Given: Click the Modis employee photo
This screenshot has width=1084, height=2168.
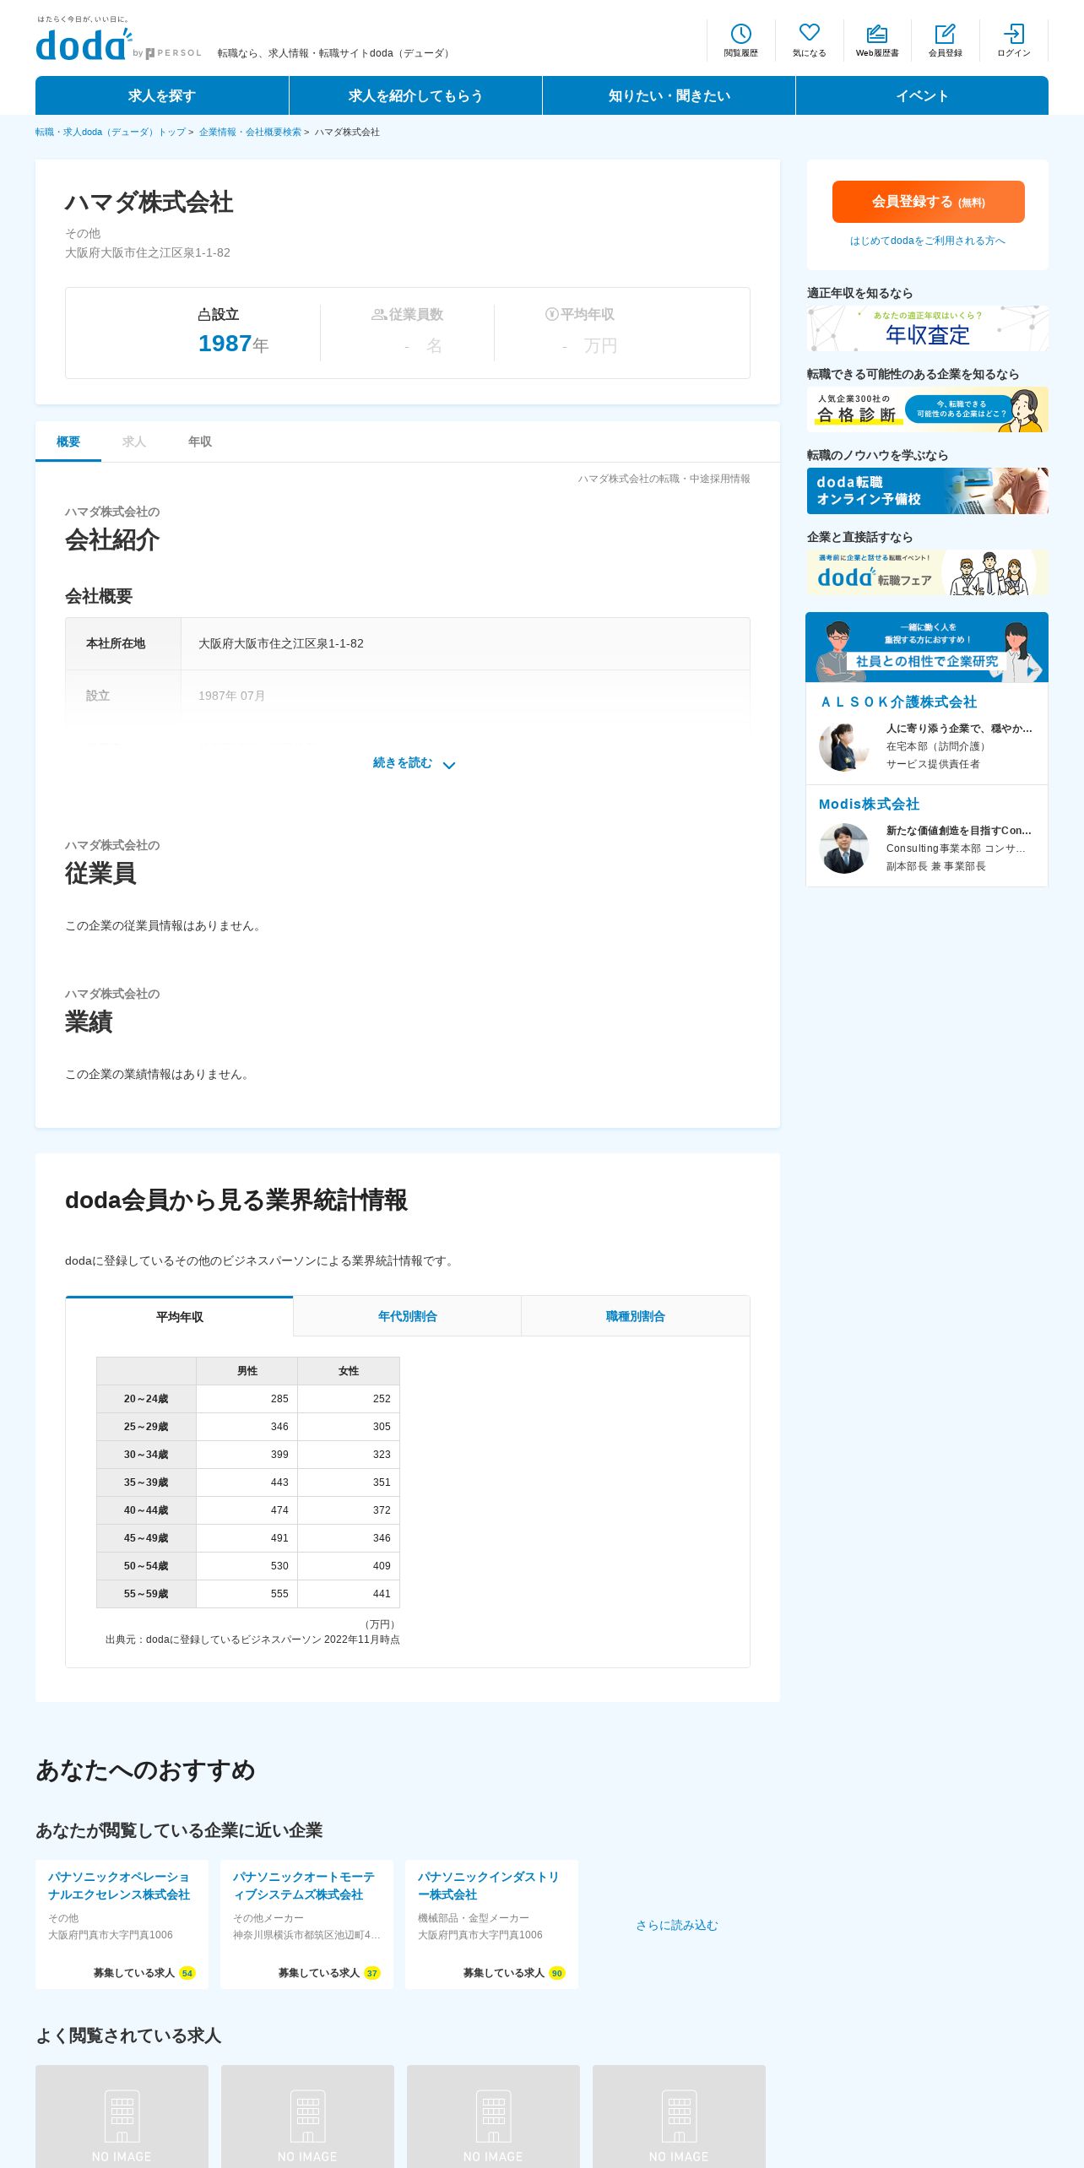Looking at the screenshot, I should coord(843,848).
